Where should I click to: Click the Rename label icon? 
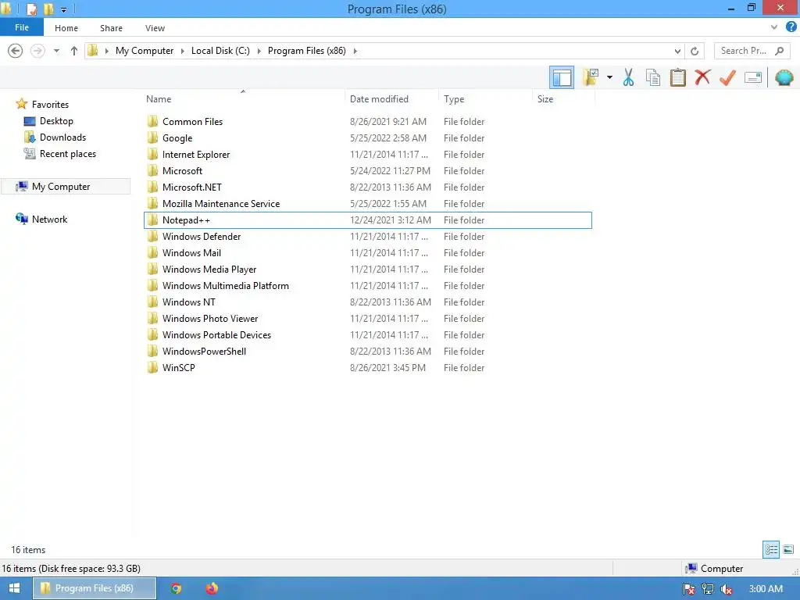coord(753,77)
